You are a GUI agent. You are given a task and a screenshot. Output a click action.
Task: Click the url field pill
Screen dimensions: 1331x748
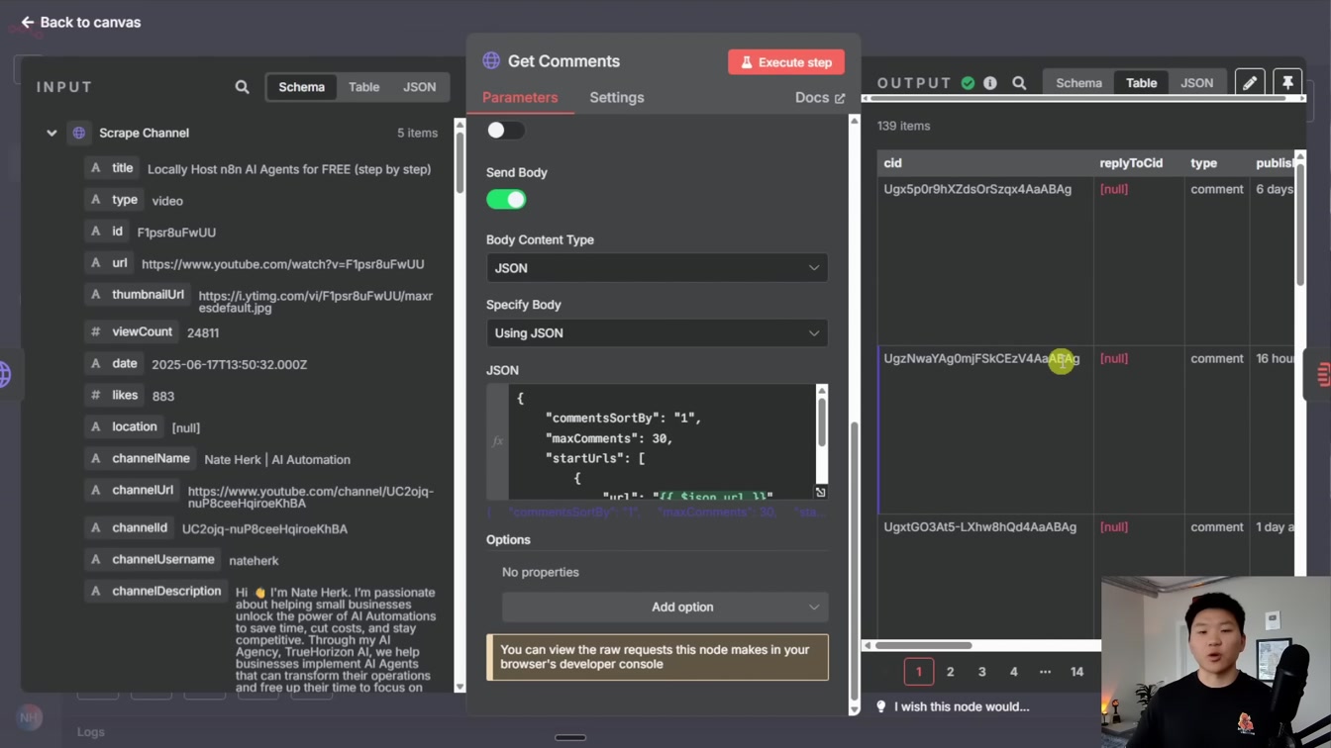(x=109, y=263)
